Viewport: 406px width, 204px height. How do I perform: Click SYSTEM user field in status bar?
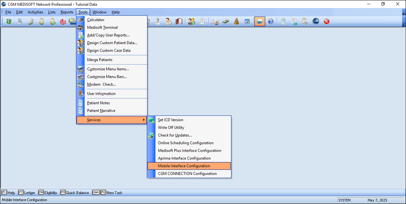352,200
